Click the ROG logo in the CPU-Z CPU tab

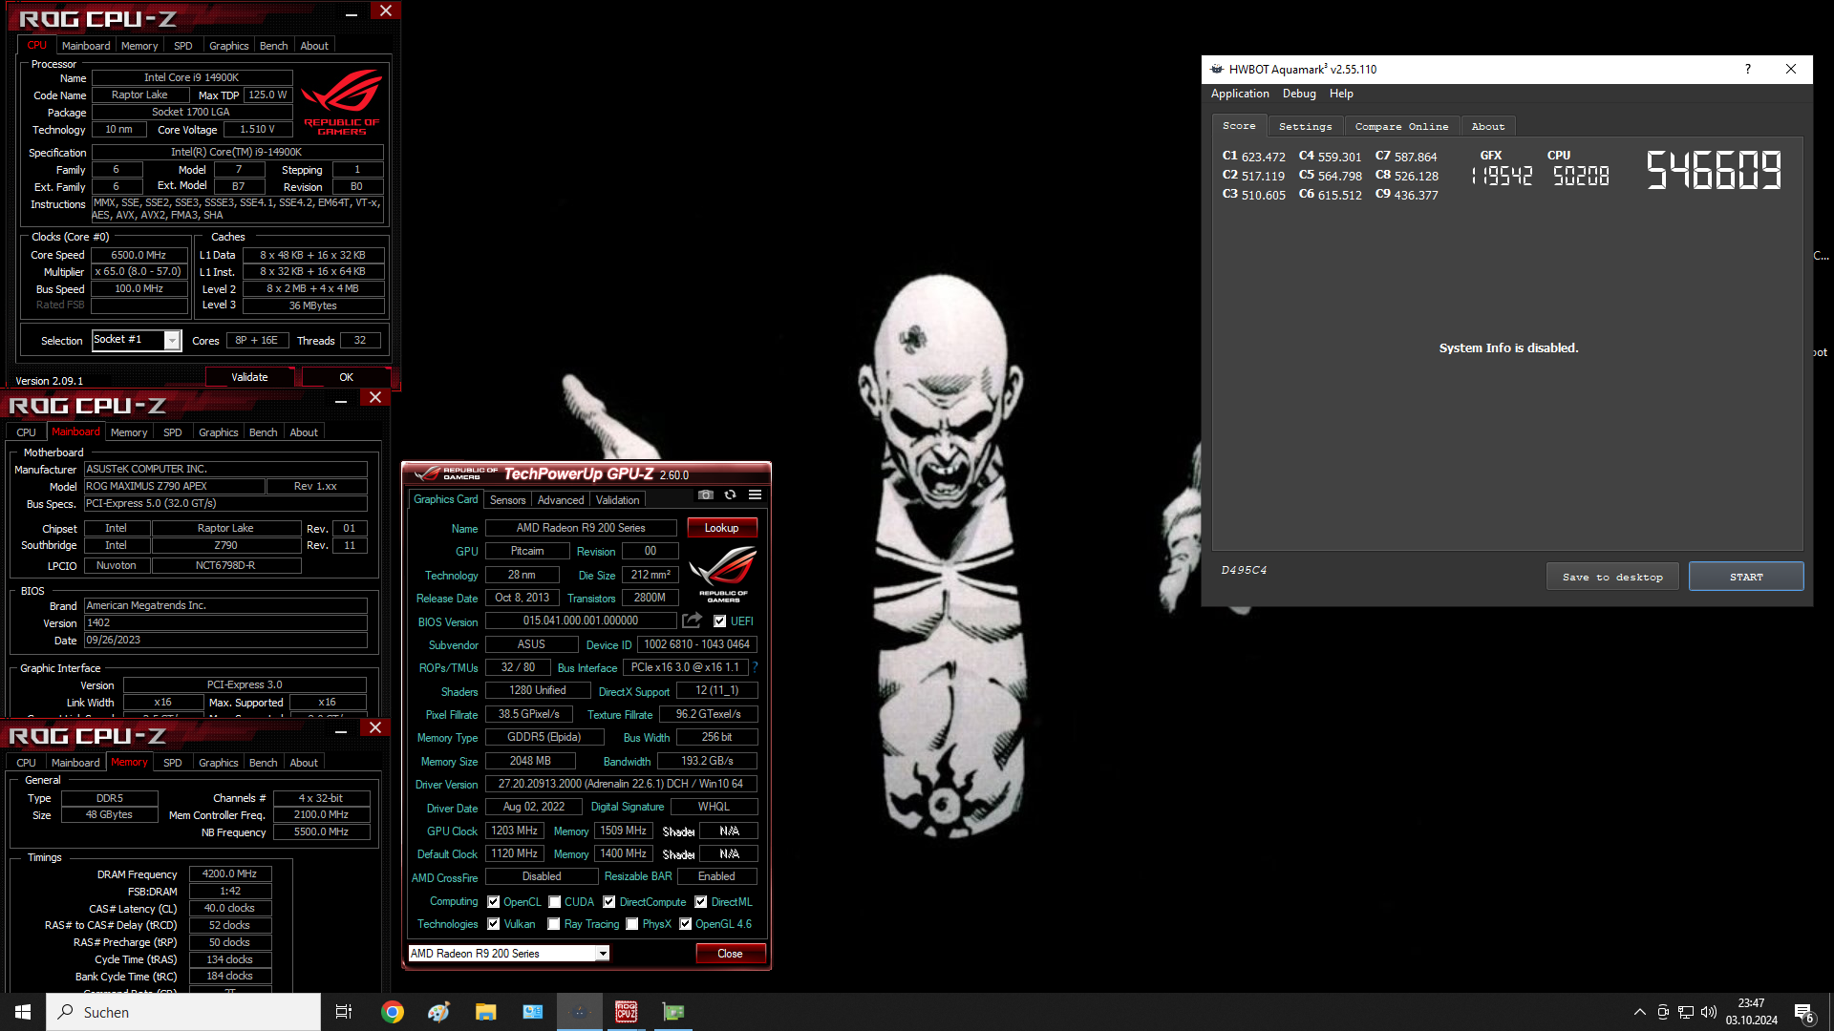point(341,103)
